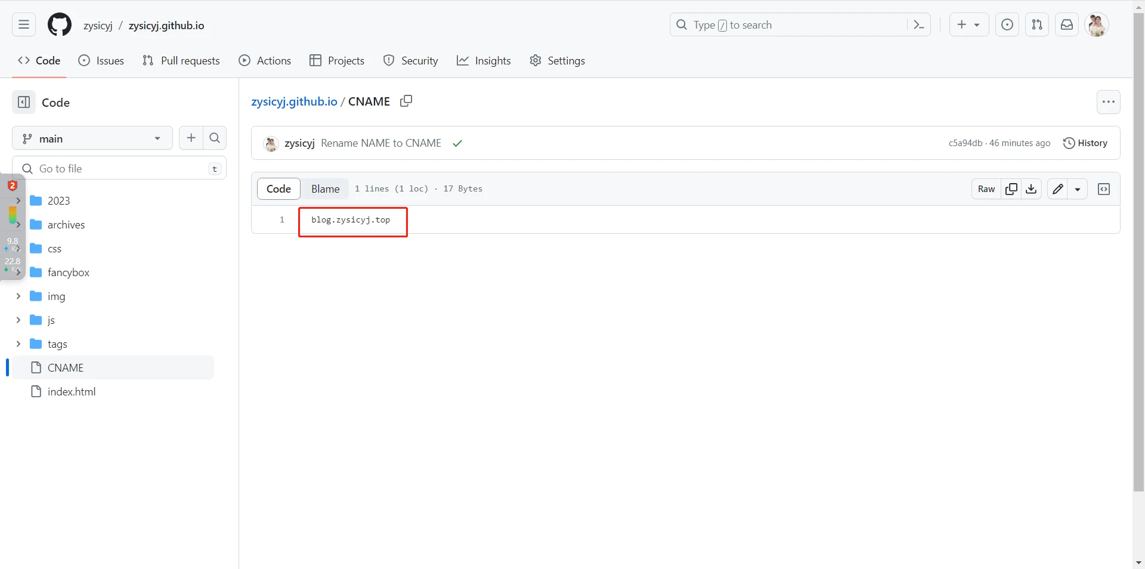Add a file with the plus button
Image resolution: width=1145 pixels, height=569 pixels.
(191, 138)
